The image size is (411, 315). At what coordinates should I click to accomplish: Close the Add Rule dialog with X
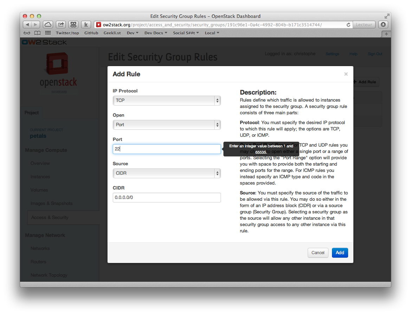click(x=346, y=74)
